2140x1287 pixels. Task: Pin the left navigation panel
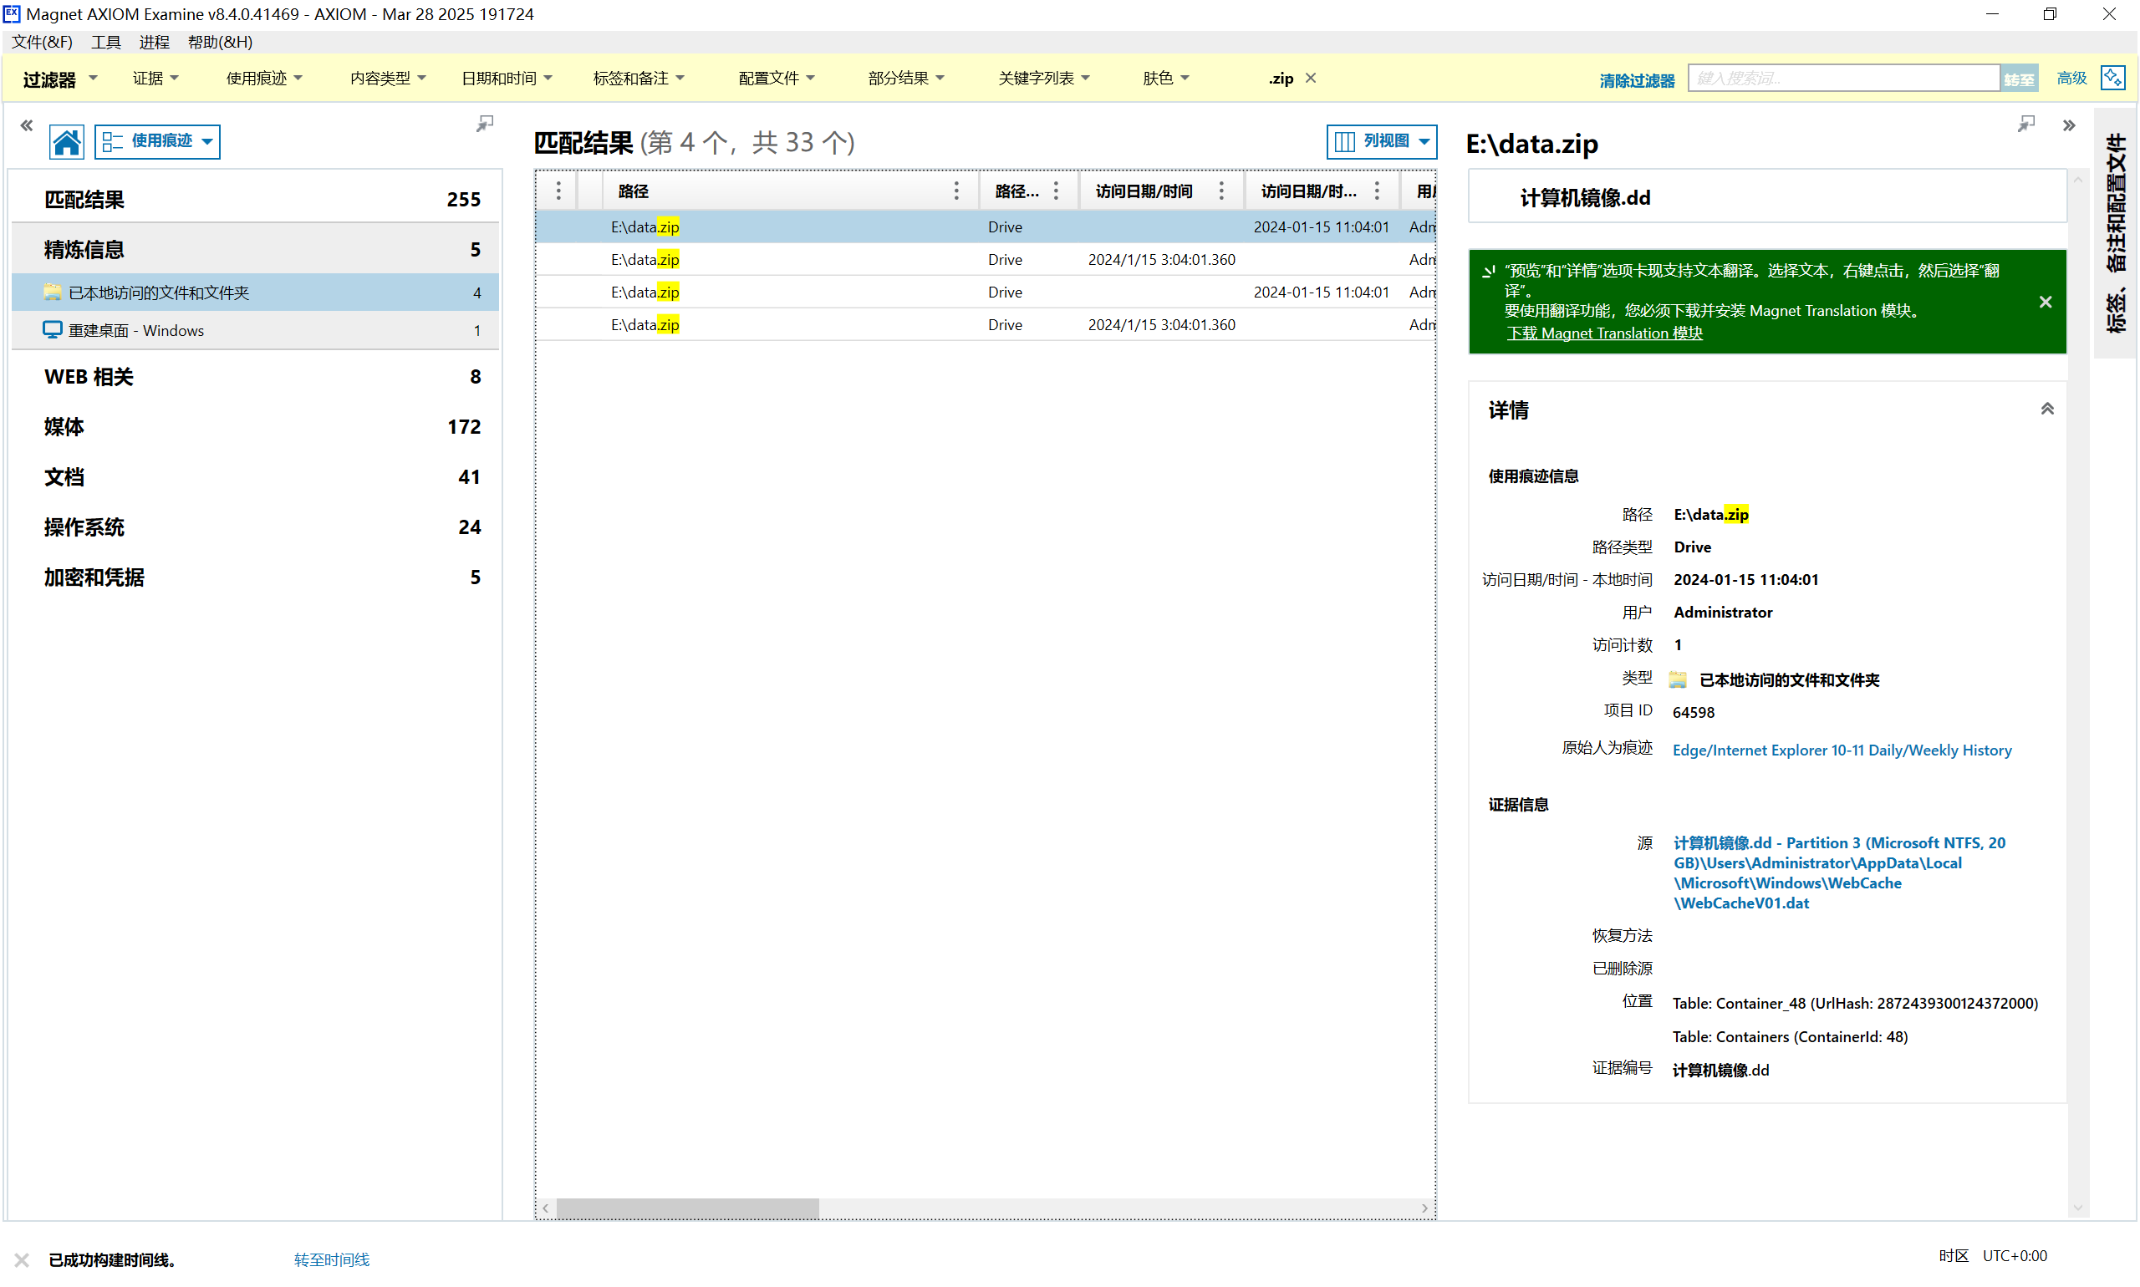485,124
